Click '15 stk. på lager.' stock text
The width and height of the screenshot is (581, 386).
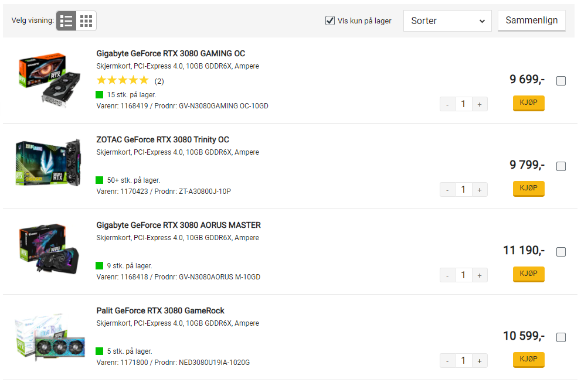[x=131, y=95]
